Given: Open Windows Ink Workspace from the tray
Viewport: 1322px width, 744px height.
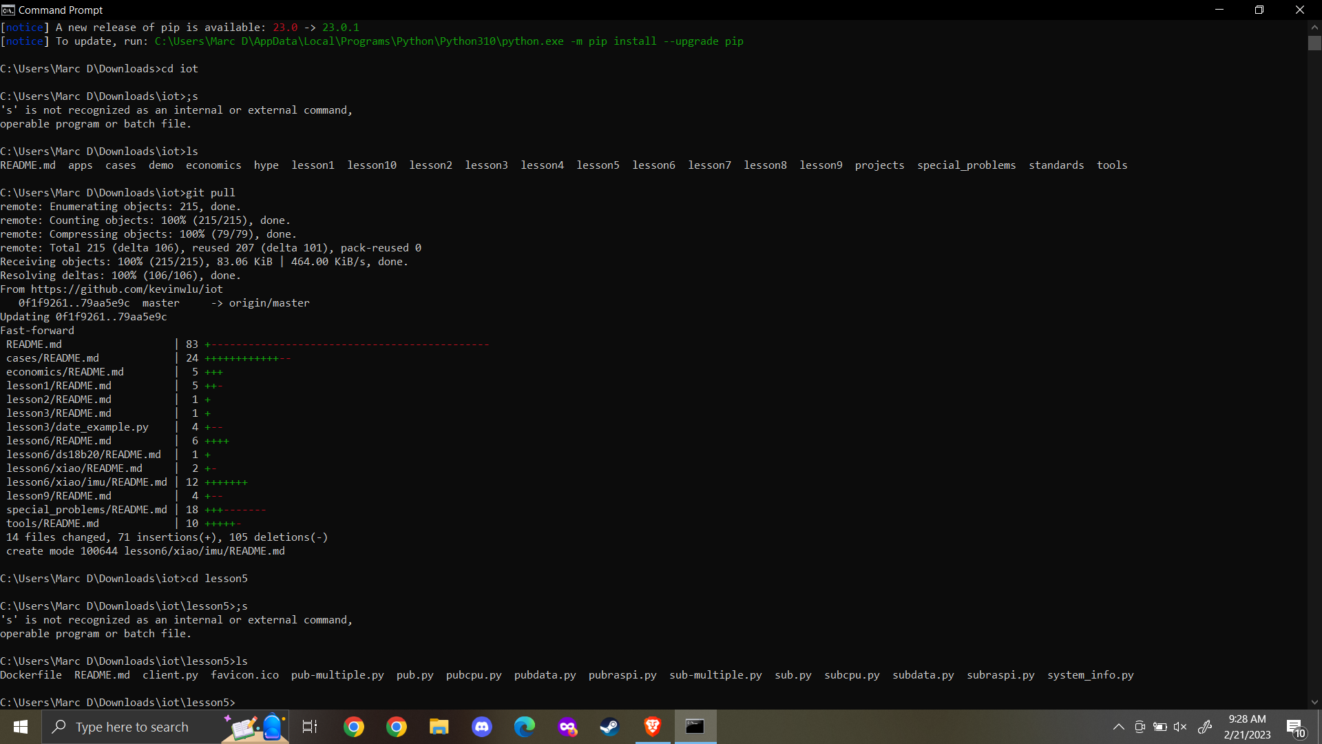Looking at the screenshot, I should tap(1206, 727).
